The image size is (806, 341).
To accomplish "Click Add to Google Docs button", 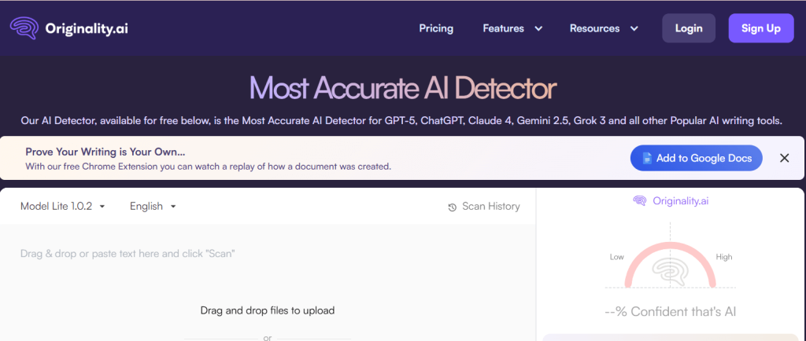I will point(696,158).
